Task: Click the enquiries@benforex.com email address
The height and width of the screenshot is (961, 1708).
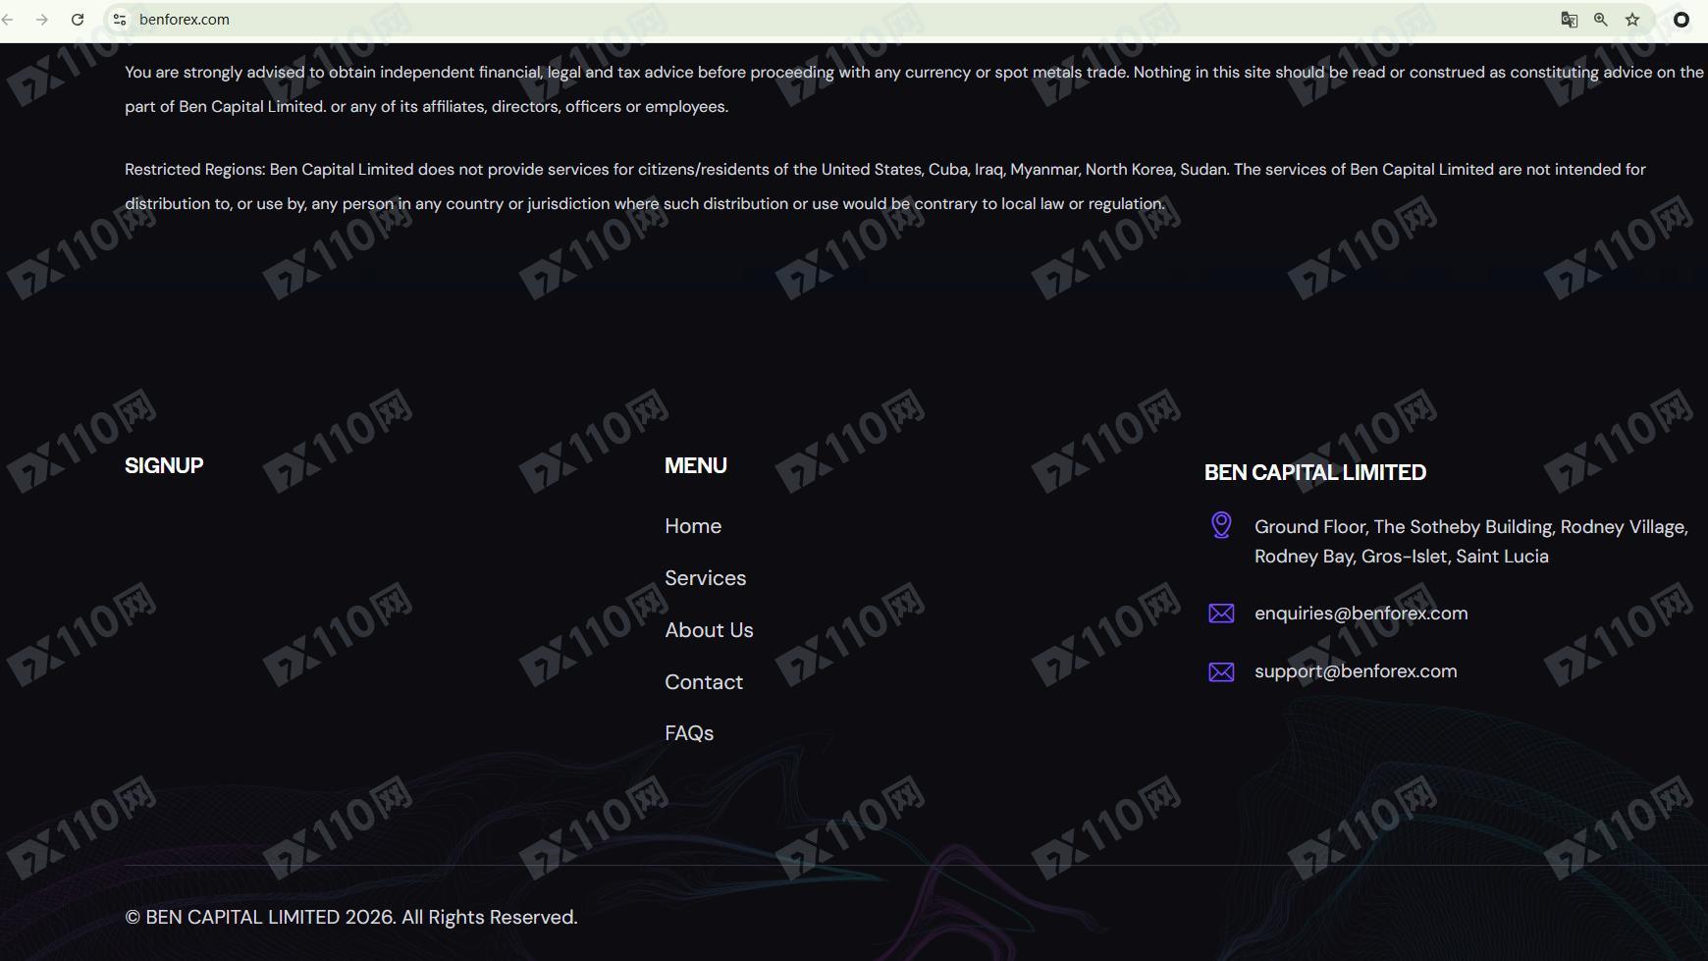Action: coord(1361,614)
